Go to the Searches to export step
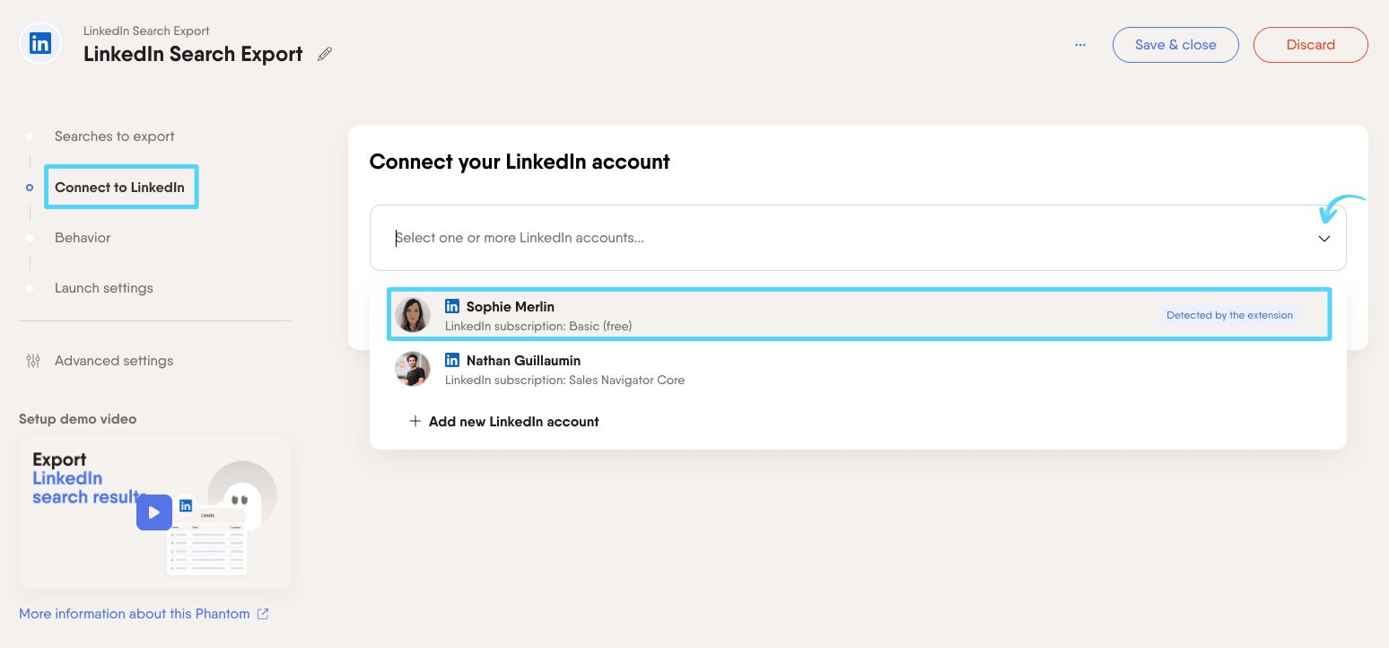The image size is (1389, 648). click(x=114, y=136)
